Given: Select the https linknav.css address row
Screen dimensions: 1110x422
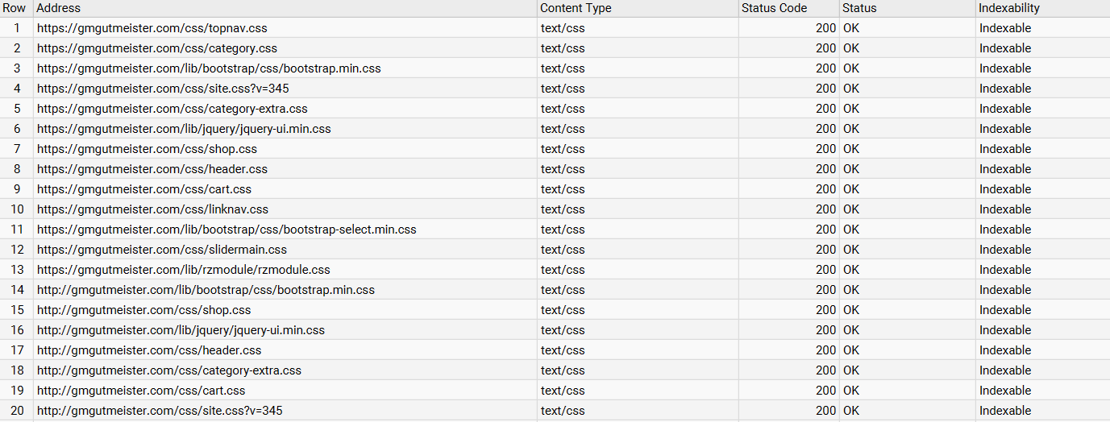Looking at the screenshot, I should coord(152,209).
